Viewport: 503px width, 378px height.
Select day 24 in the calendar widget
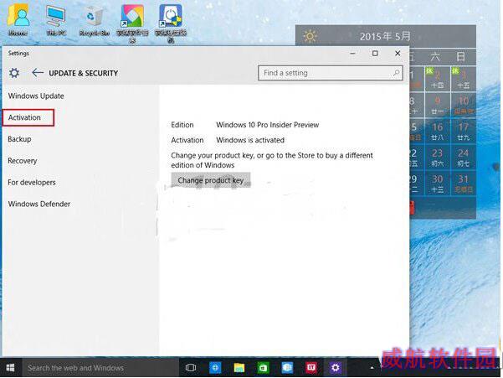coord(463,157)
